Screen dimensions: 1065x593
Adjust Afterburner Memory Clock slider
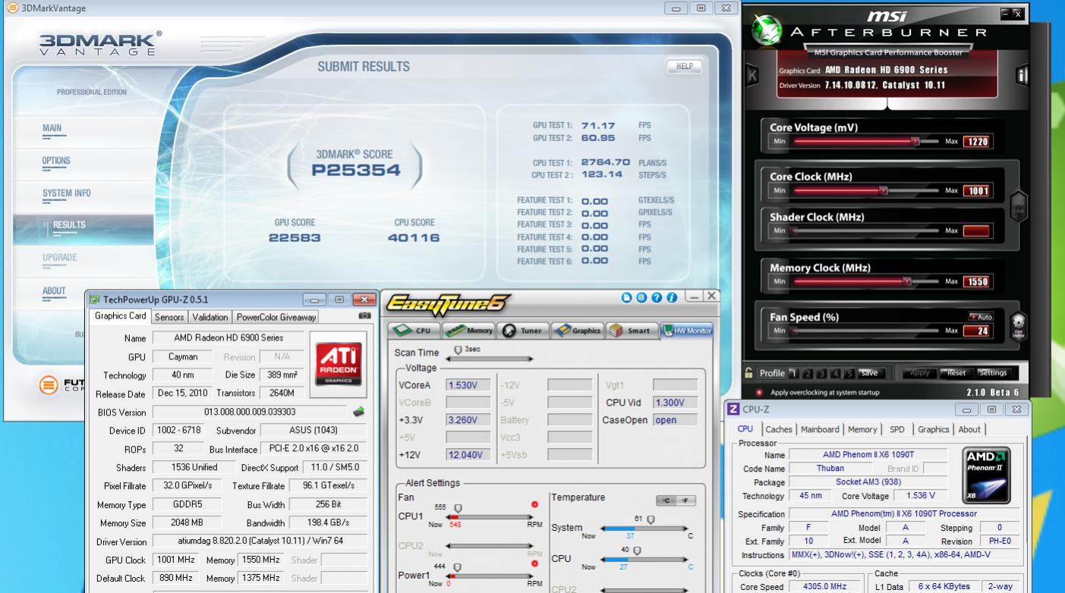point(906,281)
